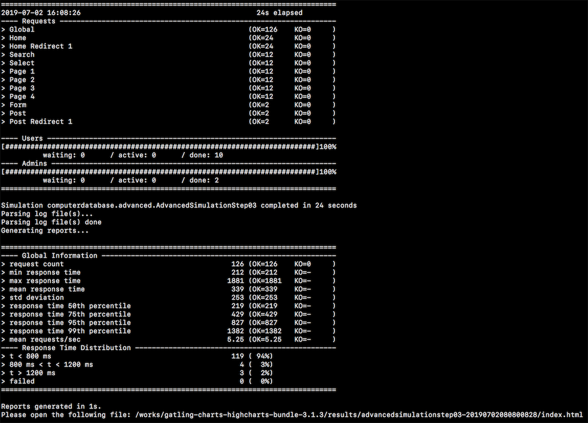Select the Page 4 request line
Image resolution: width=588 pixels, height=423 pixels.
click(168, 97)
